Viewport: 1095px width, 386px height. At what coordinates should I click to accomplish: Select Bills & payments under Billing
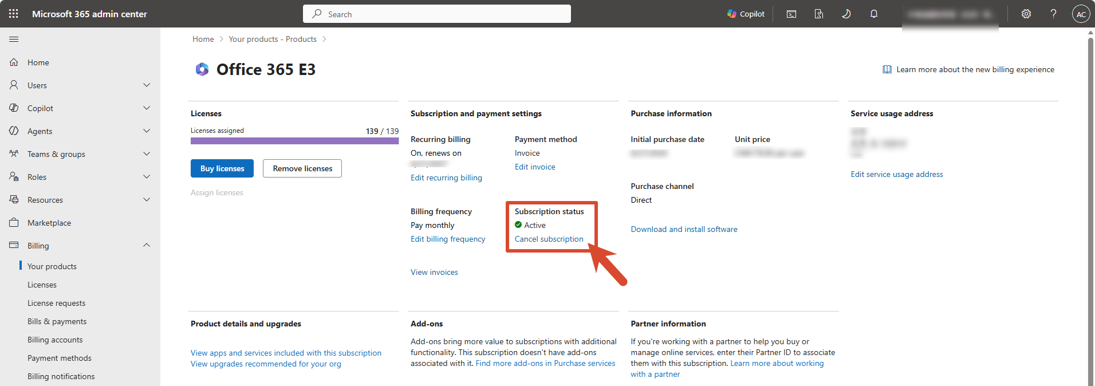coord(57,321)
